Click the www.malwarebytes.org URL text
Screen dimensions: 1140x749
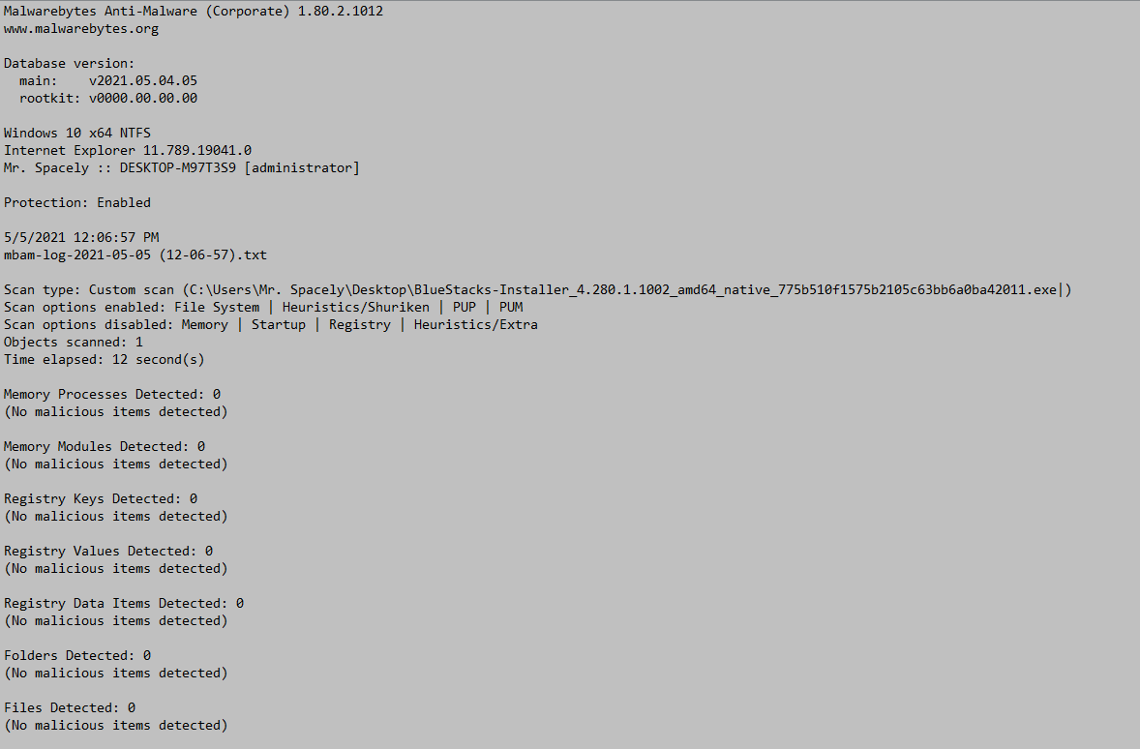point(80,29)
